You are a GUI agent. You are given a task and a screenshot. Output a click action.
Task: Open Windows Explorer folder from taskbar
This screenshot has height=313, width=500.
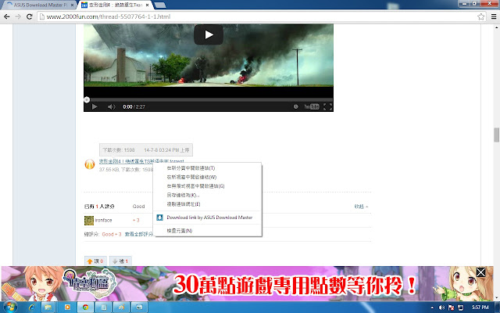[48, 308]
